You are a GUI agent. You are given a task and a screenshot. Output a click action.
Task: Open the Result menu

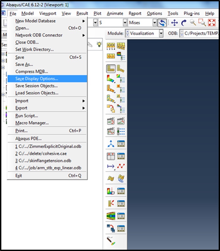[82, 13]
